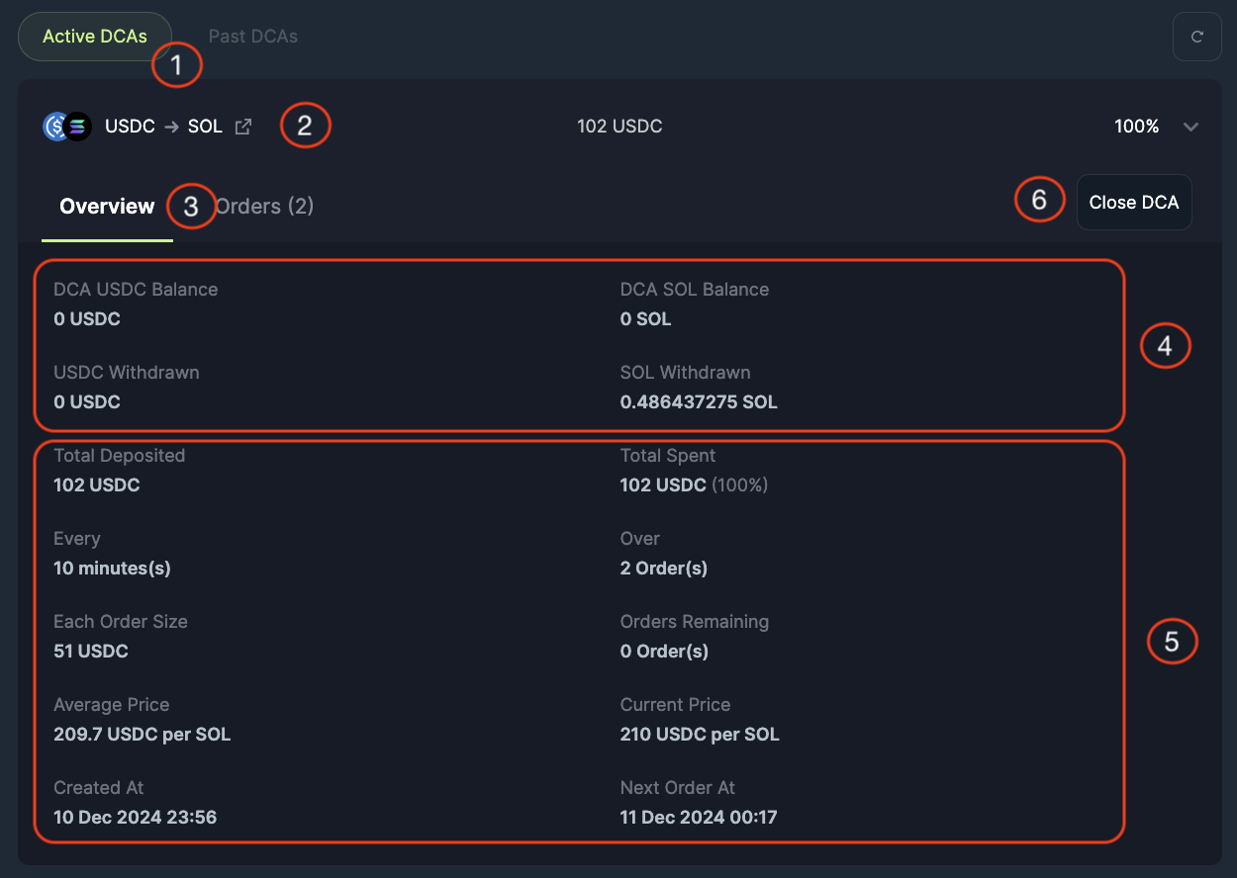Switch to Past DCAs tab
The width and height of the screenshot is (1237, 878).
tap(252, 37)
